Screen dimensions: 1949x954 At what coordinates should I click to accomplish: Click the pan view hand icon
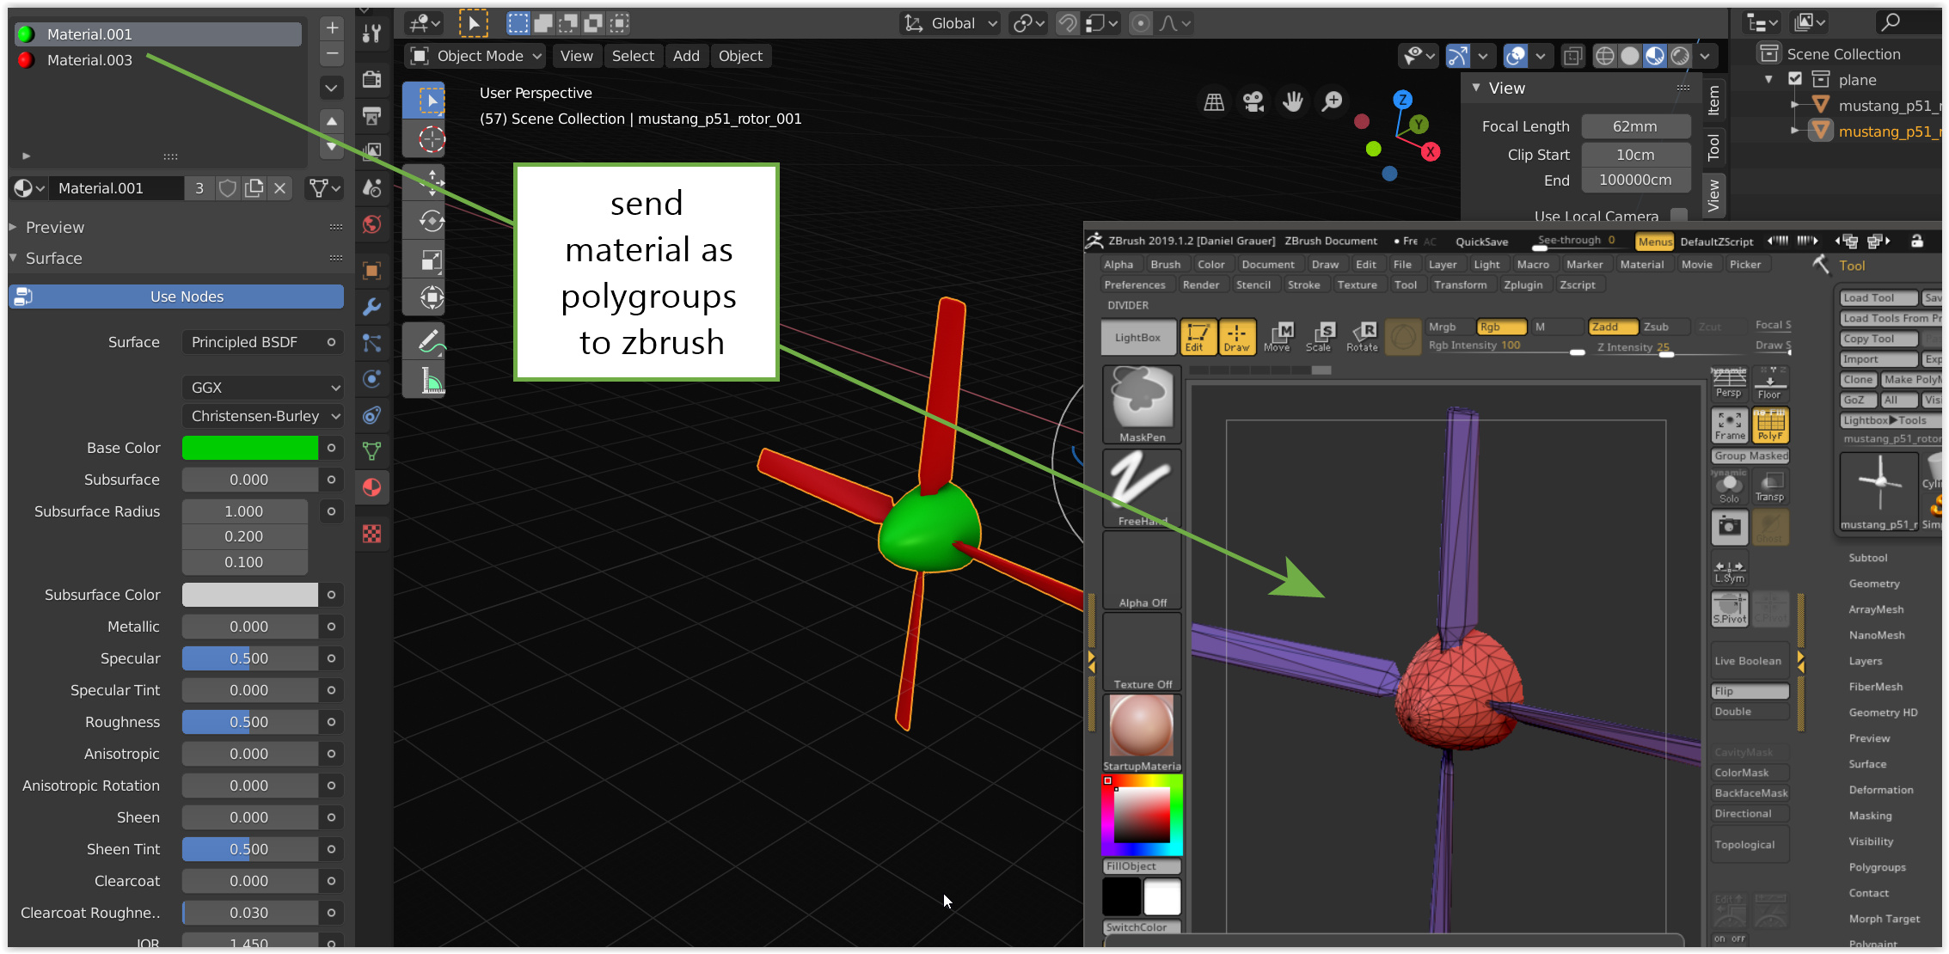(x=1292, y=102)
